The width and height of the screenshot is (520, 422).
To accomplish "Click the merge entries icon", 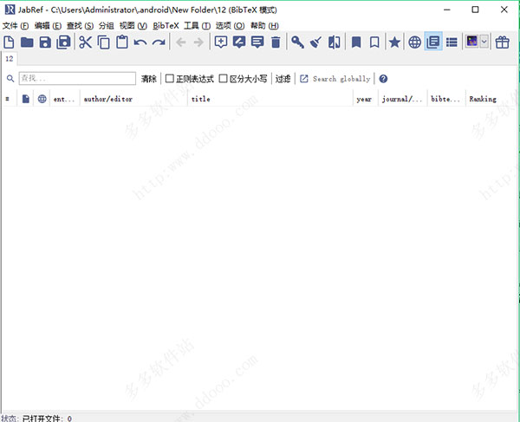I will point(334,42).
